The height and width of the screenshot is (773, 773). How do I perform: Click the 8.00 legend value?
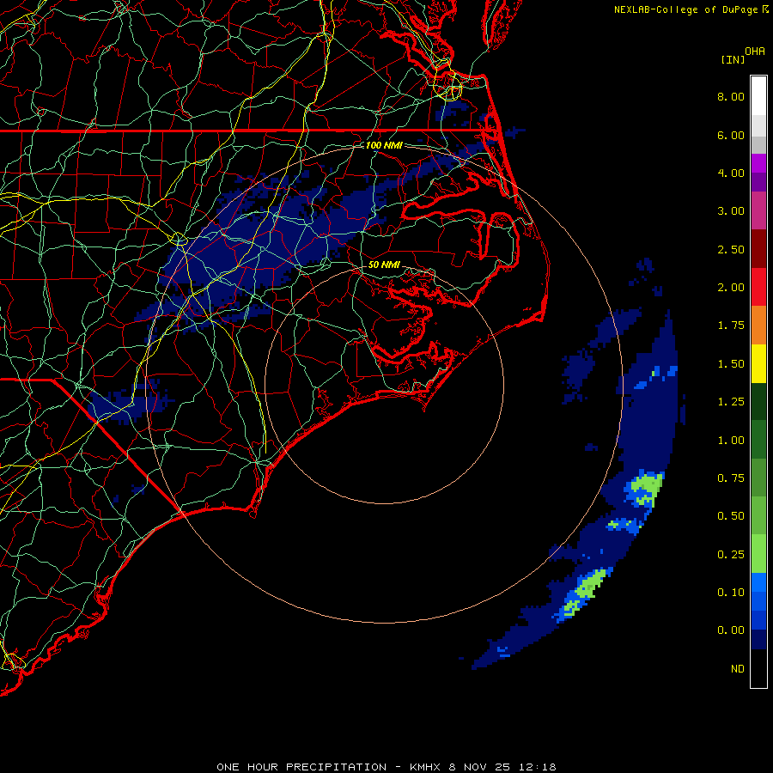click(731, 96)
